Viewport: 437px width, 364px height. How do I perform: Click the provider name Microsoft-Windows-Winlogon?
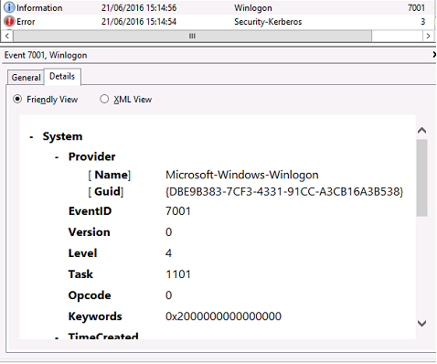pyautogui.click(x=242, y=175)
